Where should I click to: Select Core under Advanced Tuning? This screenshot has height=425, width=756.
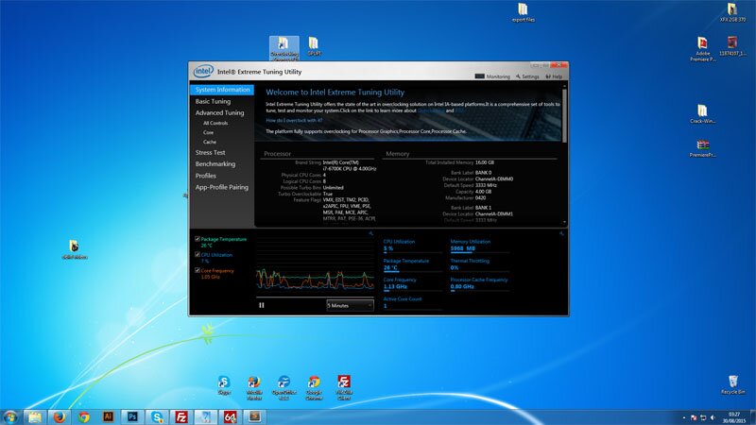(208, 132)
